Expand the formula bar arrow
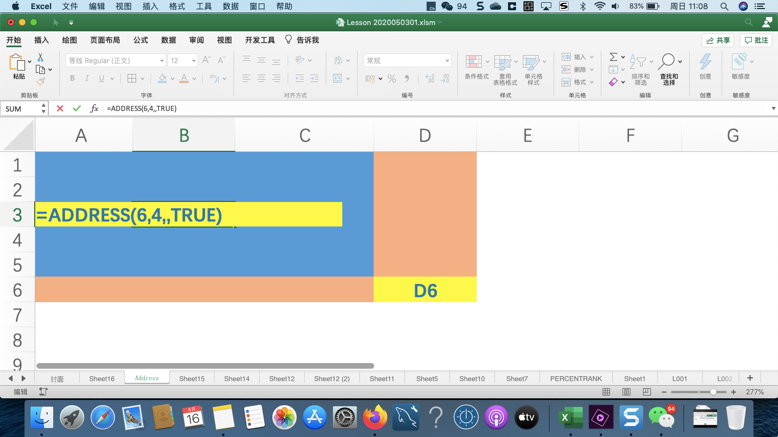 click(x=773, y=108)
